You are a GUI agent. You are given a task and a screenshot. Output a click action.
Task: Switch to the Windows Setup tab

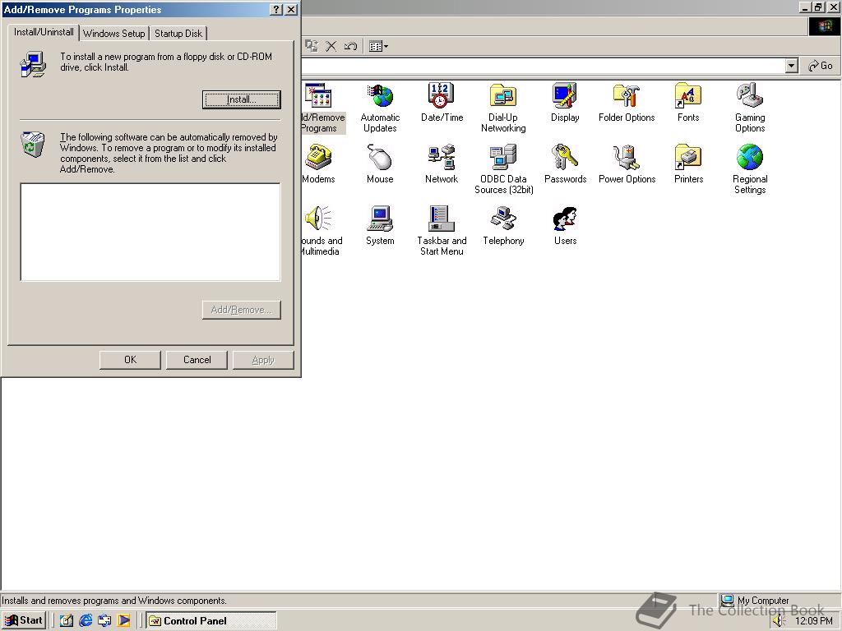coord(113,33)
